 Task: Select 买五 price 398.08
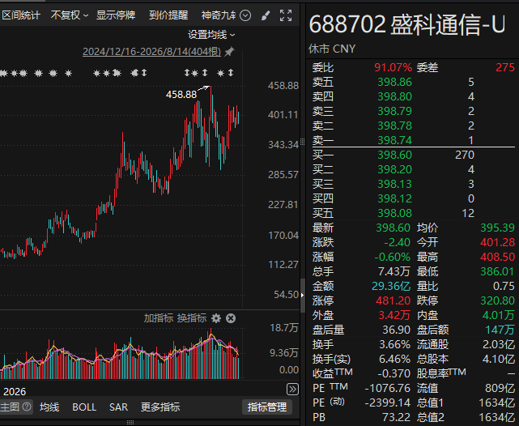coord(394,213)
